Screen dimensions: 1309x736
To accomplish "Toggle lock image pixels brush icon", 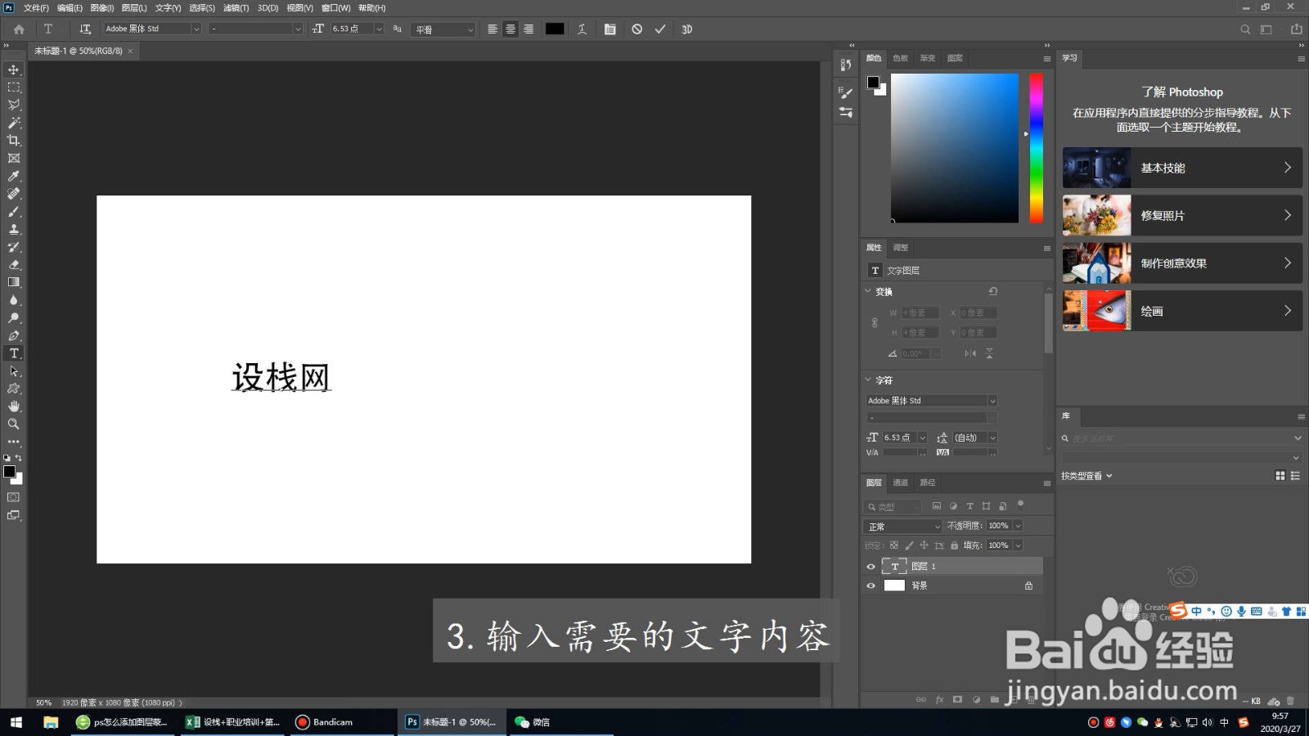I will [x=909, y=545].
